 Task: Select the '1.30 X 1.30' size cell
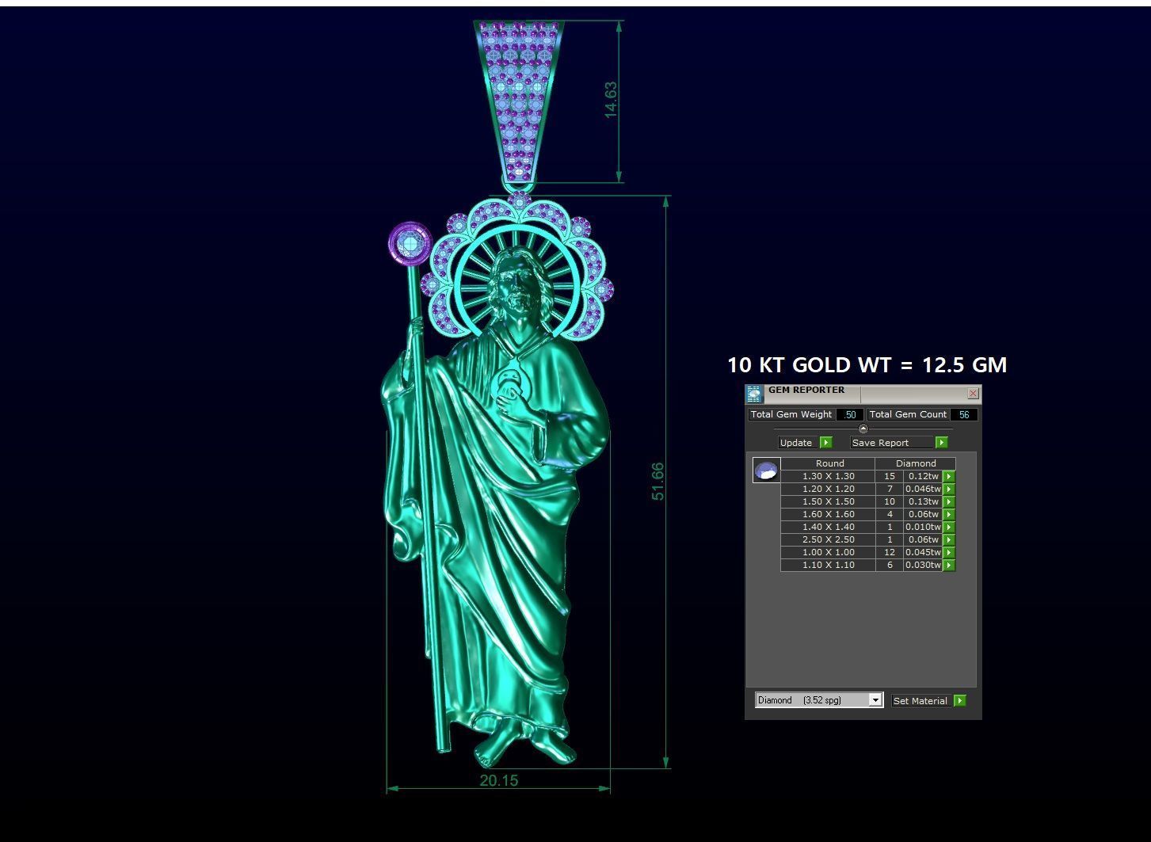click(829, 477)
